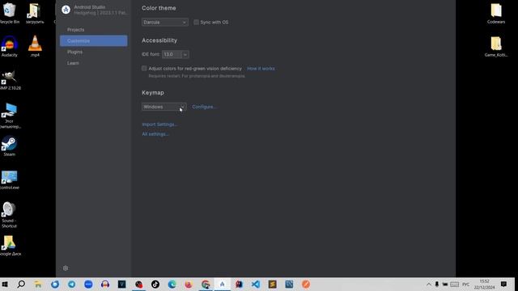
Task: Open the Audacity desktop shortcut
Action: [9, 46]
